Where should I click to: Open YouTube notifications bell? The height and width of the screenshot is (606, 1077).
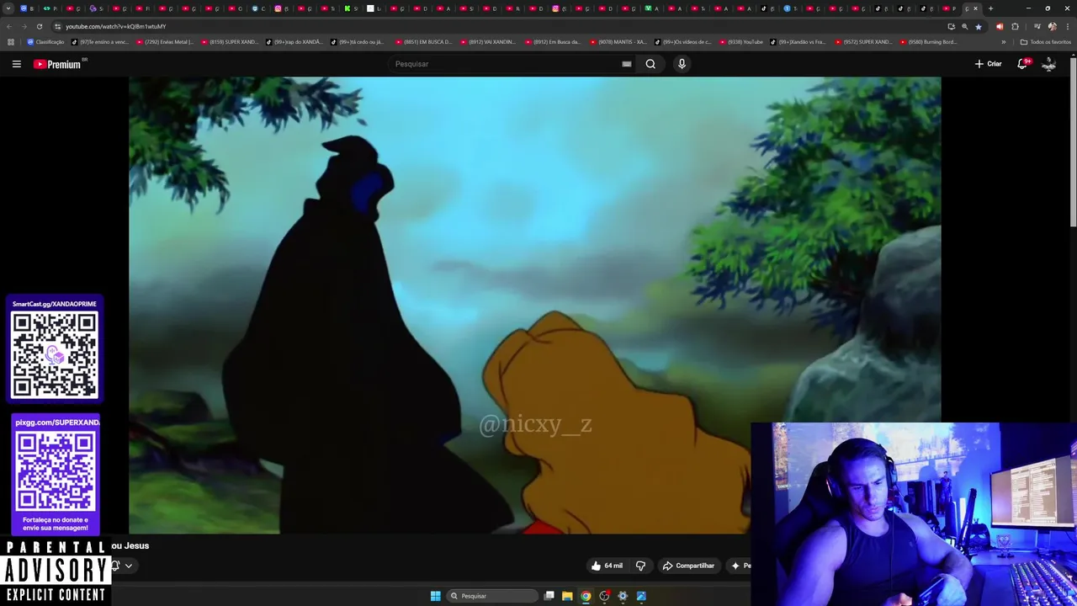[x=1023, y=64]
